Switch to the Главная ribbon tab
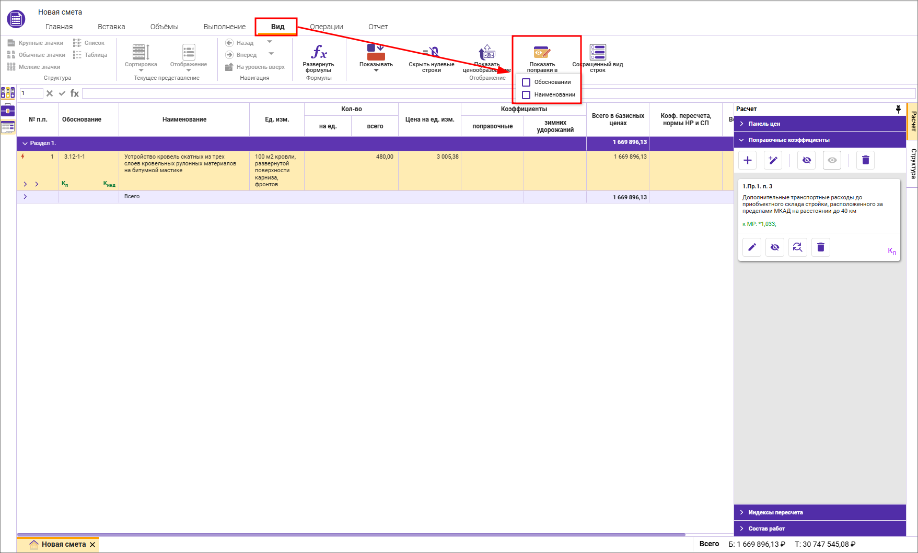The height and width of the screenshot is (553, 918). (59, 27)
